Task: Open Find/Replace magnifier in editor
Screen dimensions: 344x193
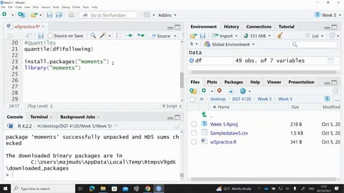Action: click(x=93, y=35)
